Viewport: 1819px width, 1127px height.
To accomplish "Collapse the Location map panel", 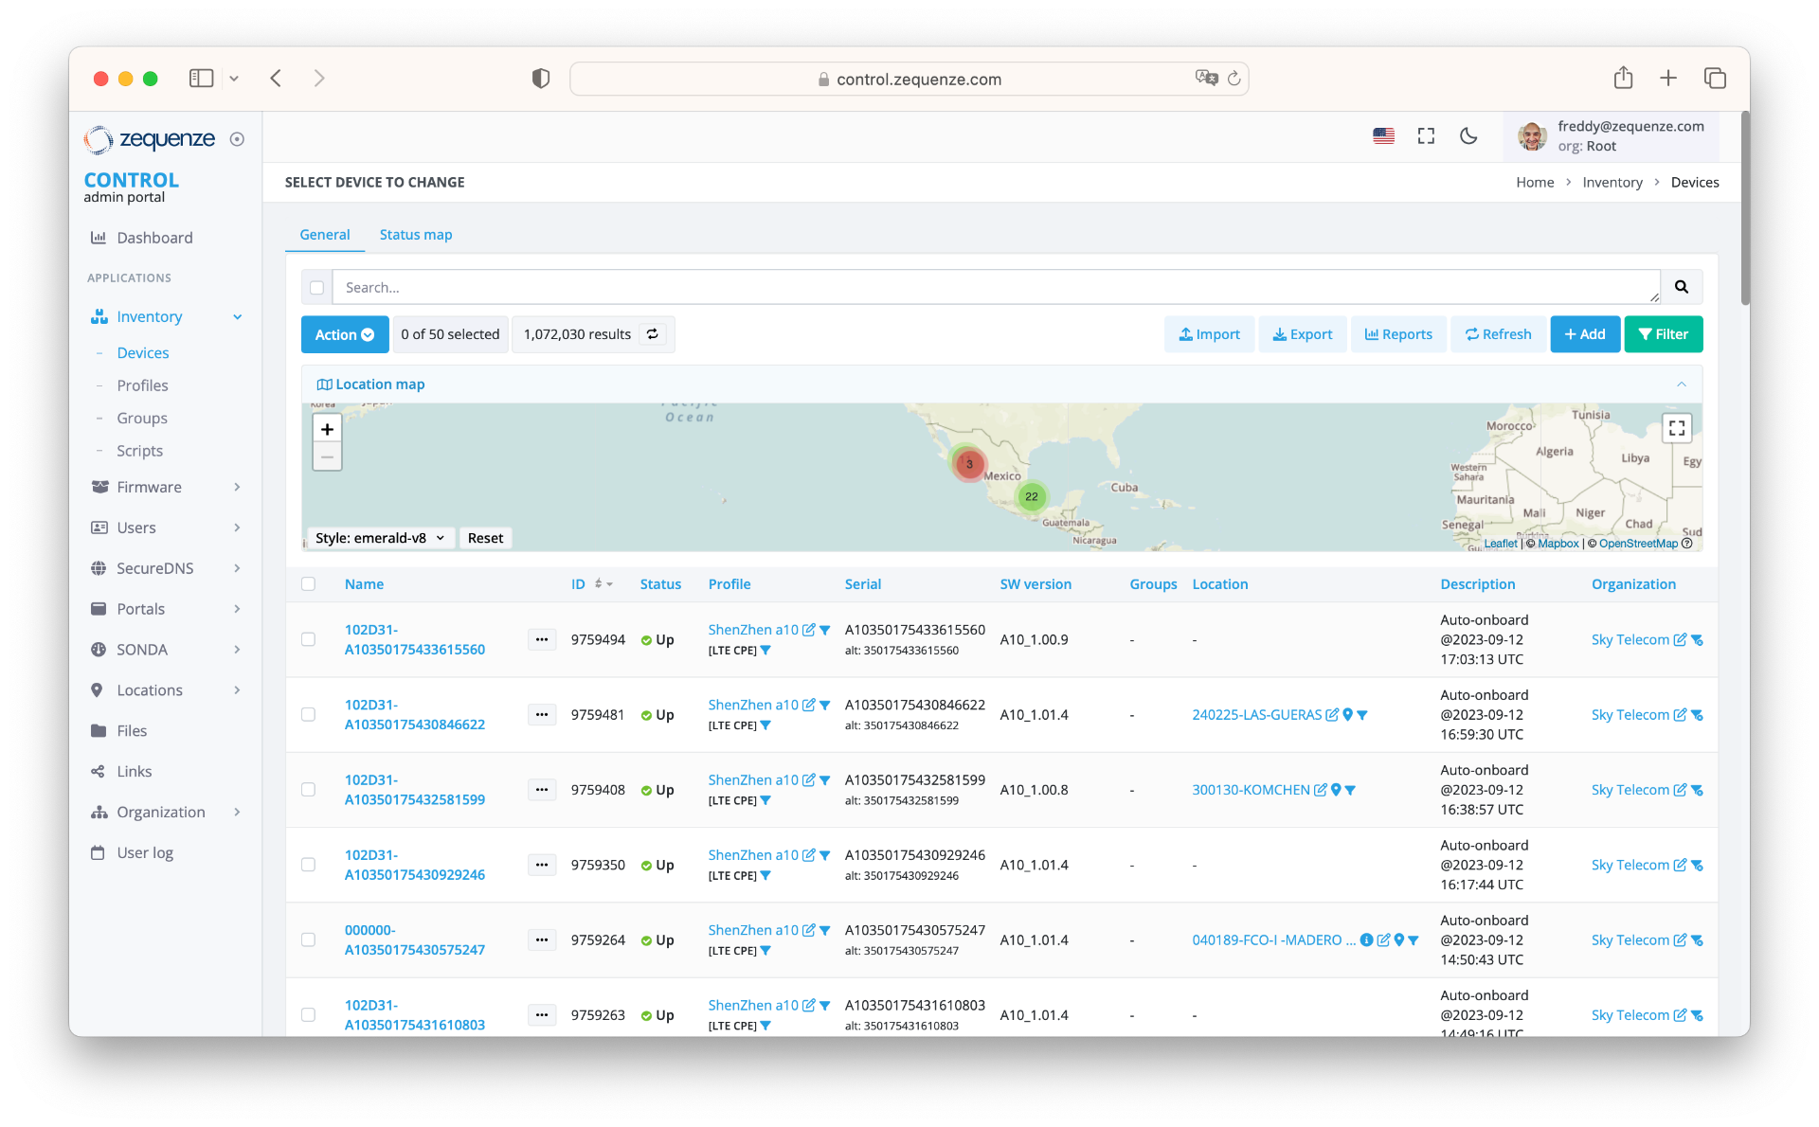I will [1681, 385].
